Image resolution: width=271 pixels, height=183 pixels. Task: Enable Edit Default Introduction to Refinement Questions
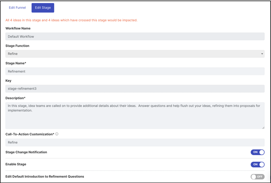click(x=258, y=177)
